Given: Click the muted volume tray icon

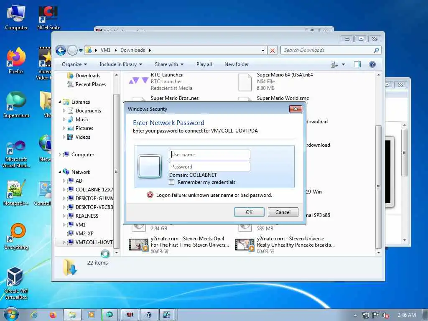Looking at the screenshot, I should pyautogui.click(x=386, y=315).
